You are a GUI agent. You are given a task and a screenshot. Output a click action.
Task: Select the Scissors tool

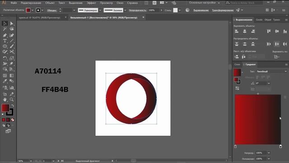click(12, 52)
